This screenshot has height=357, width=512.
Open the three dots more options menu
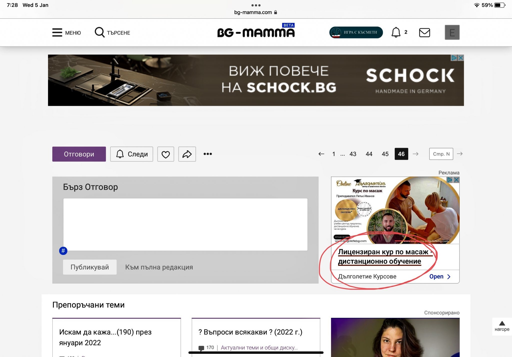(x=207, y=154)
